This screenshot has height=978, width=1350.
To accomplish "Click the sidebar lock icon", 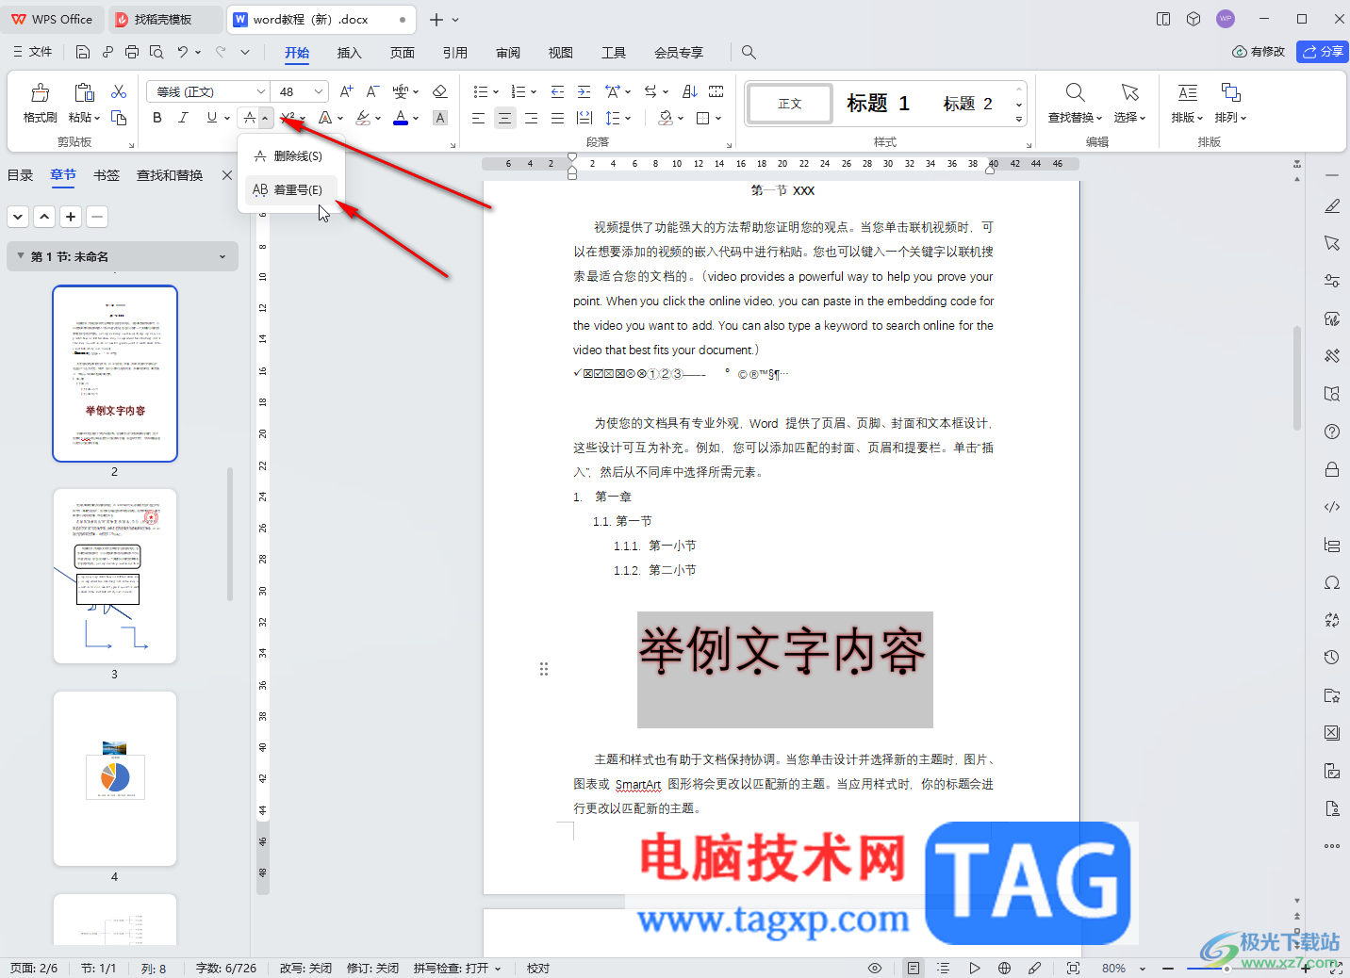I will click(x=1332, y=469).
